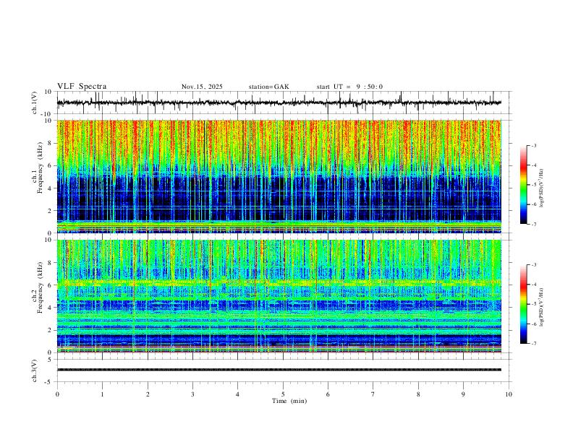573x442 pixels.
Task: Click time axis tick label "6"
Action: tap(328, 394)
